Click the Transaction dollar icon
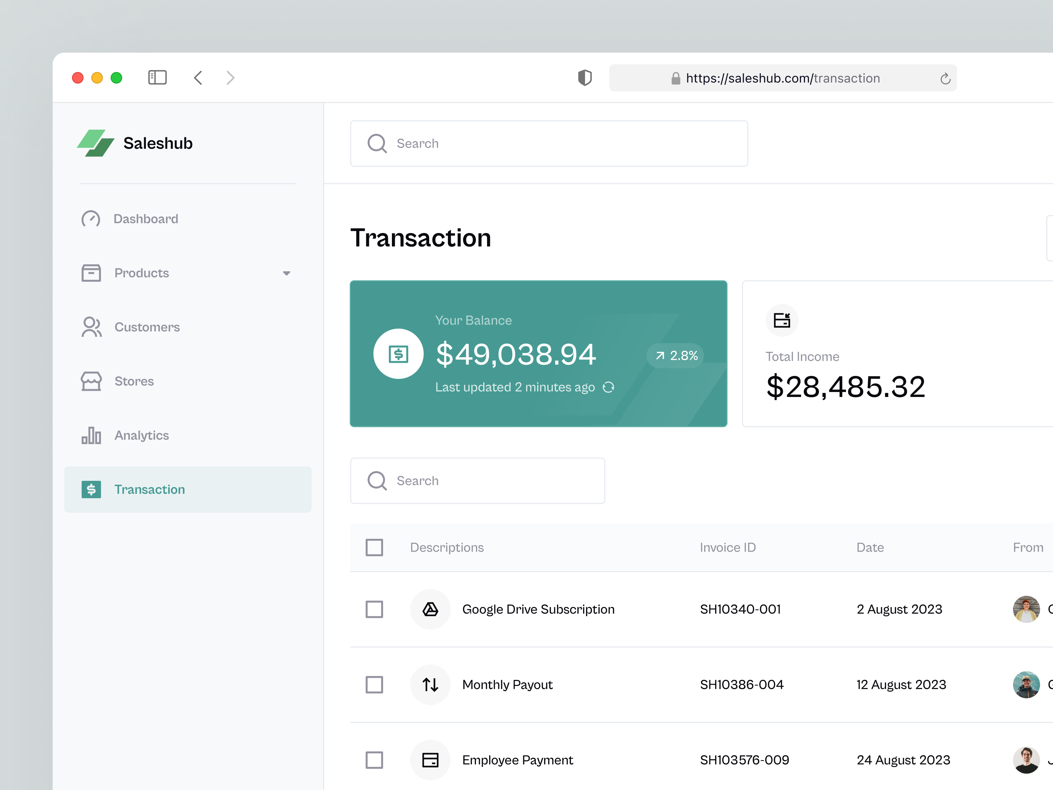The width and height of the screenshot is (1053, 790). pos(91,489)
